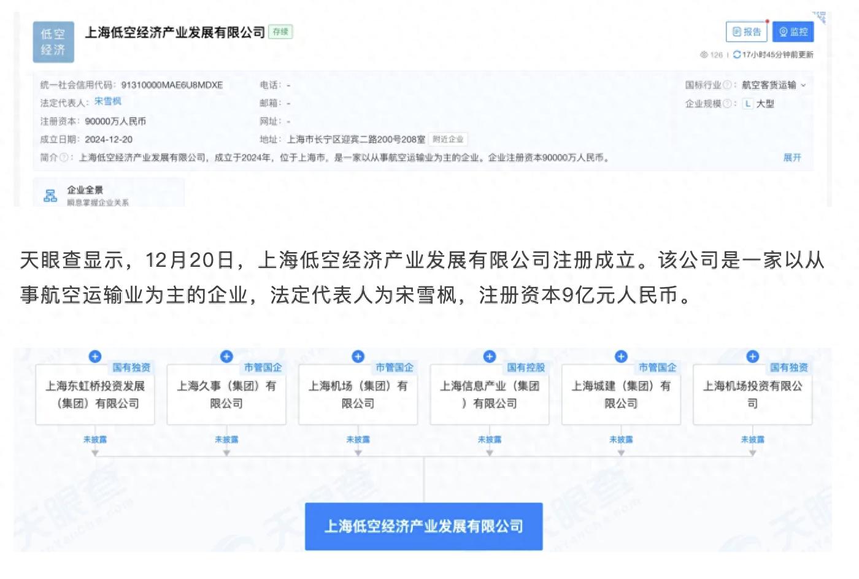Image resolution: width=859 pixels, height=579 pixels.
Task: Select shareholder node 上海东虹桥投资发展（集团）有限公司
Action: point(95,394)
